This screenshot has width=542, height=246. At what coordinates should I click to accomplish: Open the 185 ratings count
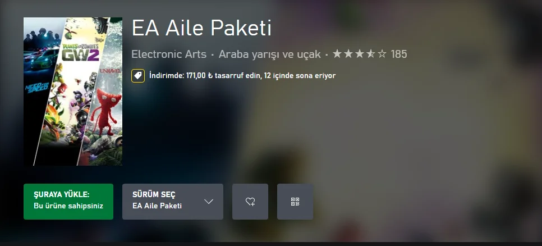tap(399, 54)
